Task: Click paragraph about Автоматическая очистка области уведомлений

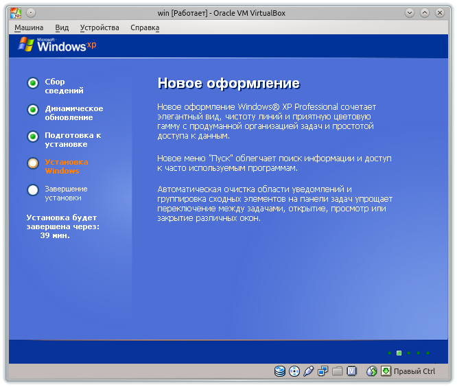Action: tap(275, 204)
